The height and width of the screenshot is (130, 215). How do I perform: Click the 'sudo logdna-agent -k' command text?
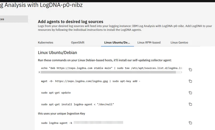pos(57,123)
